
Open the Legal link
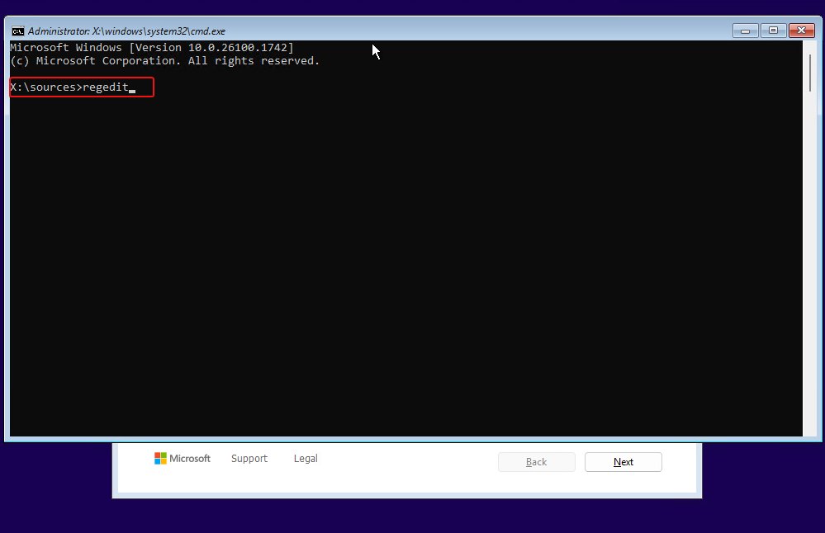click(x=306, y=459)
